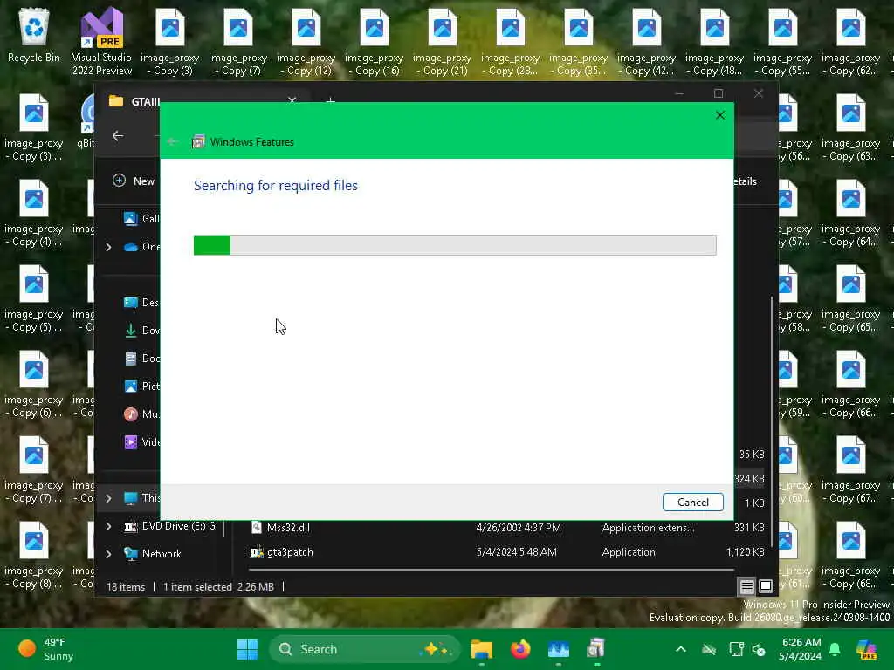
Task: Select image_proxy - Copy (6) desktop file
Action: coord(34,384)
